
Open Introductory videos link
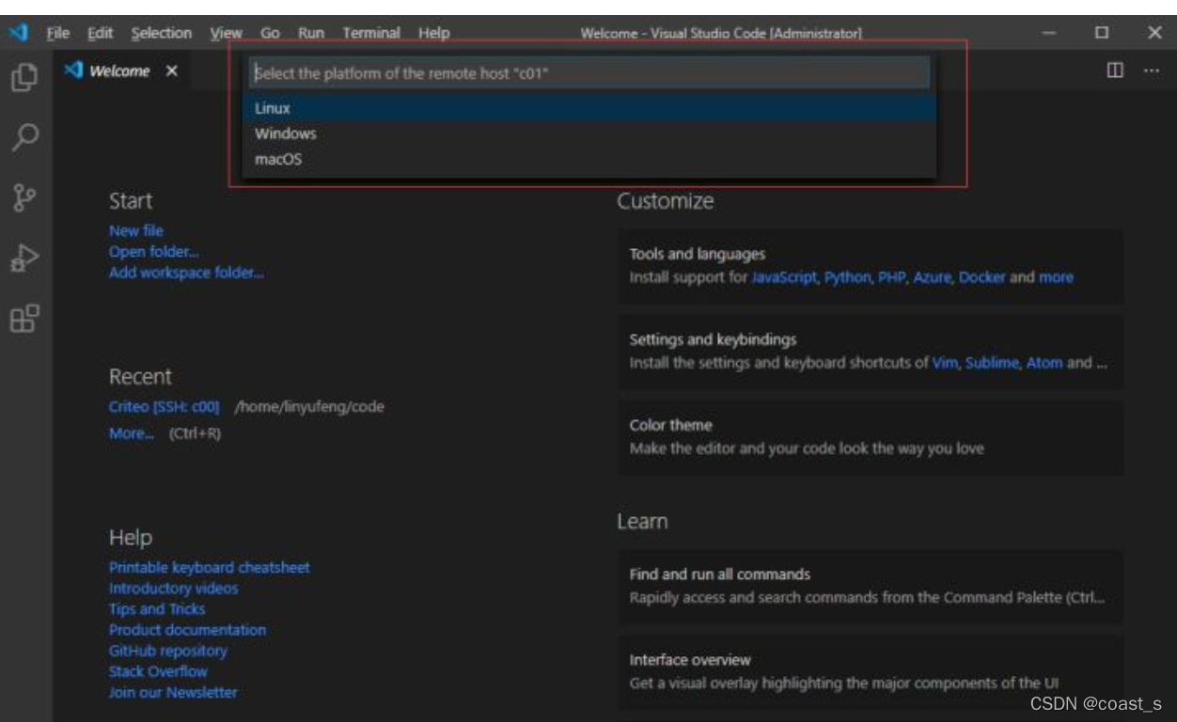click(174, 589)
